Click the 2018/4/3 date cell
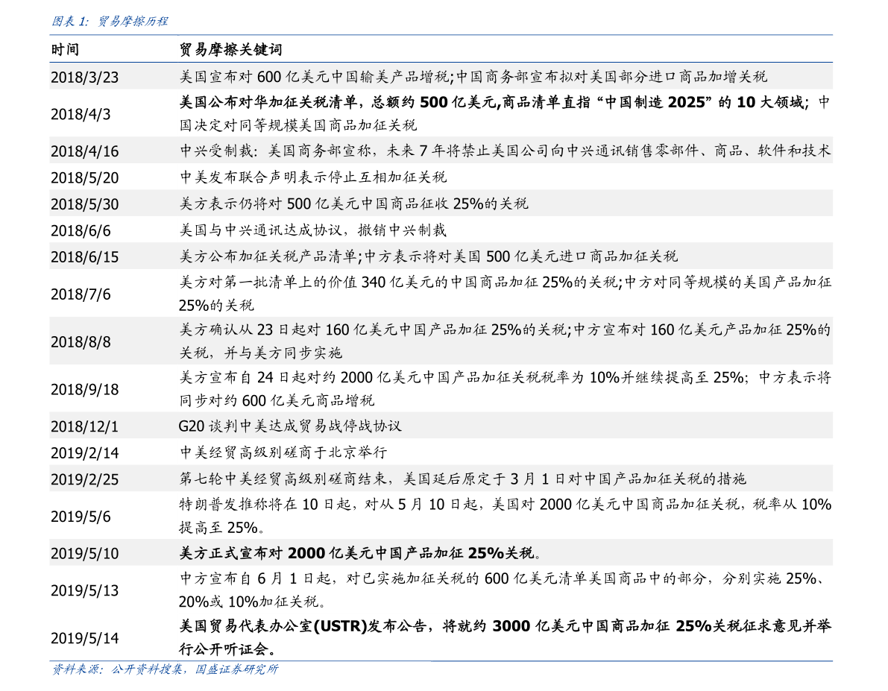The height and width of the screenshot is (691, 888). pos(81,114)
